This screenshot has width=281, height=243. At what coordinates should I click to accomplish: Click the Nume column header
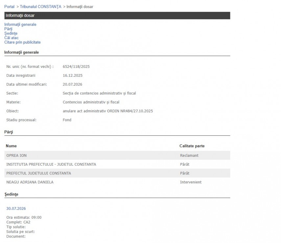coord(11,146)
